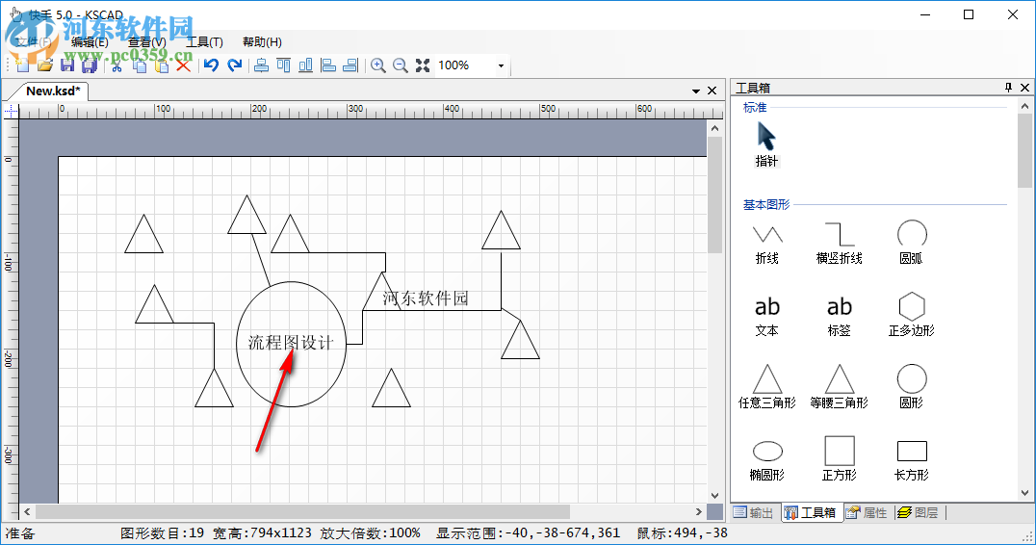Switch to the 工具箱 toolbox panel tab
This screenshot has width=1036, height=545.
click(x=811, y=512)
